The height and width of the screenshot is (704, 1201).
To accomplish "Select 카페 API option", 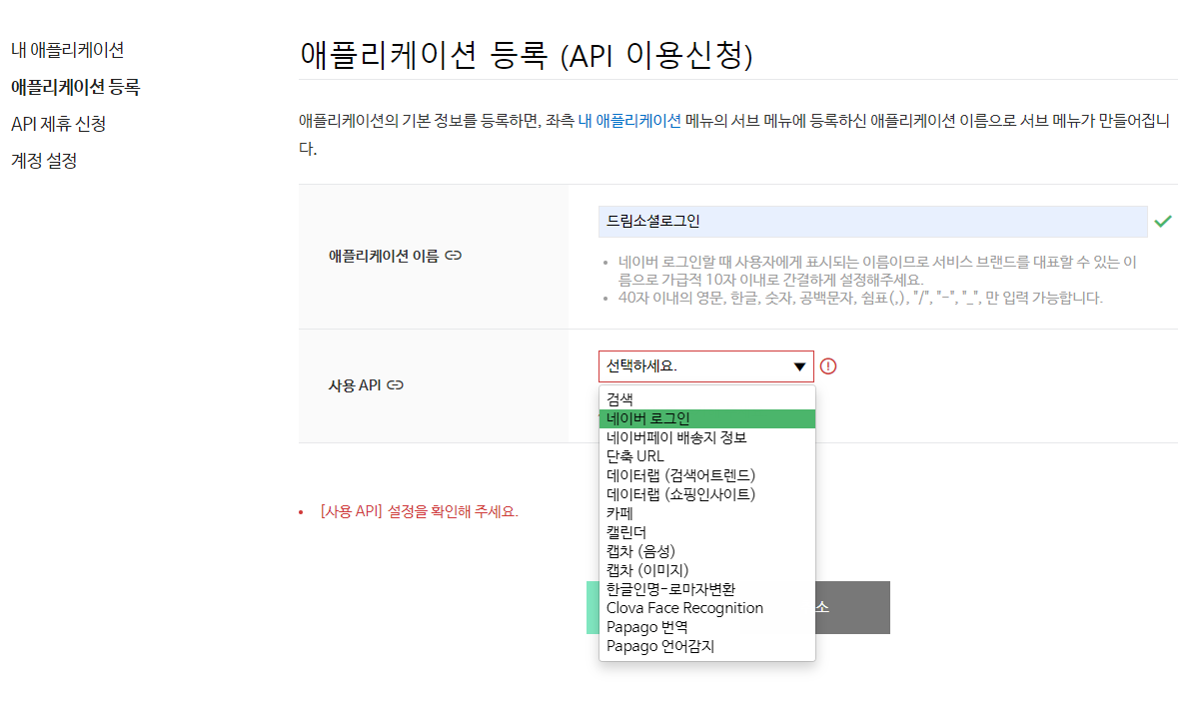I will point(707,513).
